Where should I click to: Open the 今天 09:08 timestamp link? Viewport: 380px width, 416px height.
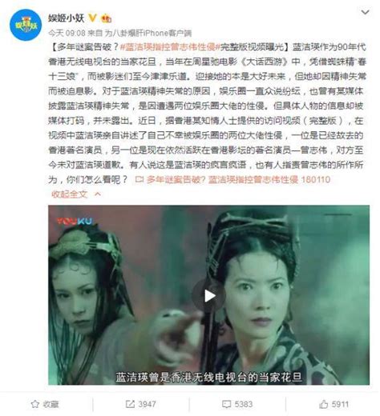point(67,33)
